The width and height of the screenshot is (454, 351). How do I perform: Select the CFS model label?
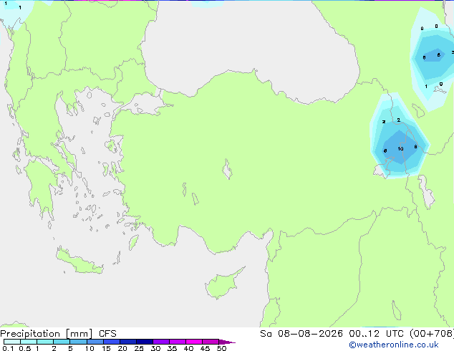[107, 334]
